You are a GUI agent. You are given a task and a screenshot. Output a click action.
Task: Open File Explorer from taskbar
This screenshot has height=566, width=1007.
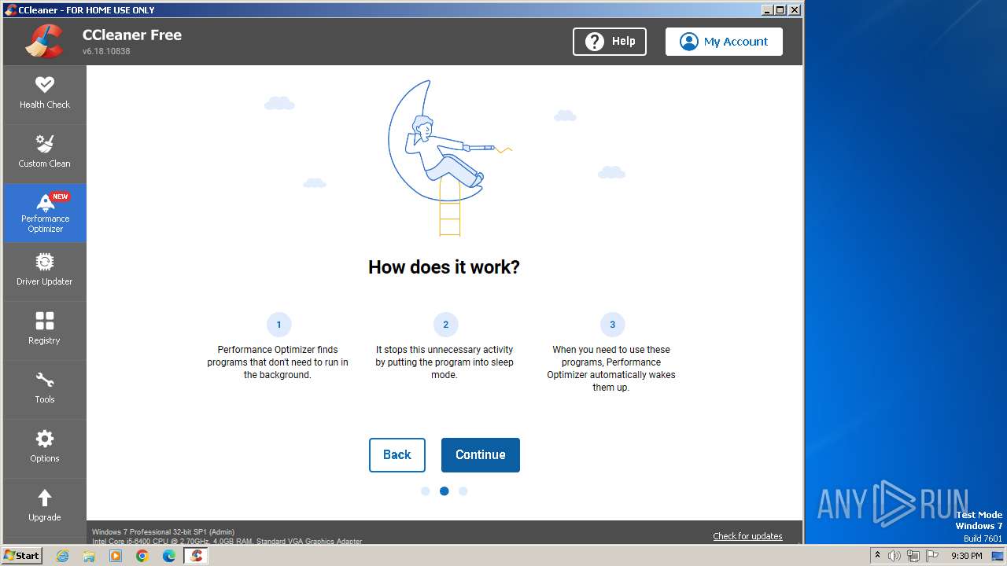click(x=89, y=556)
